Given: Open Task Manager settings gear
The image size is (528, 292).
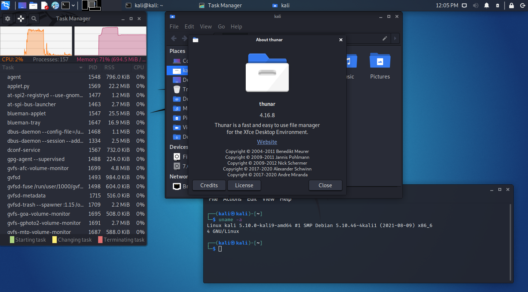Looking at the screenshot, I should pyautogui.click(x=7, y=19).
